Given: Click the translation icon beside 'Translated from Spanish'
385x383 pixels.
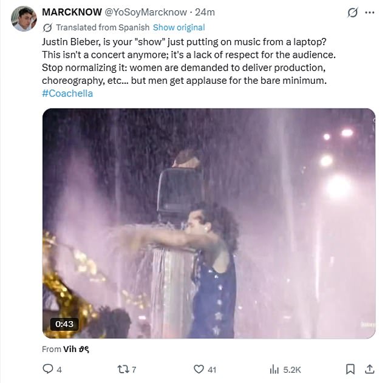Looking at the screenshot, I should coord(47,27).
